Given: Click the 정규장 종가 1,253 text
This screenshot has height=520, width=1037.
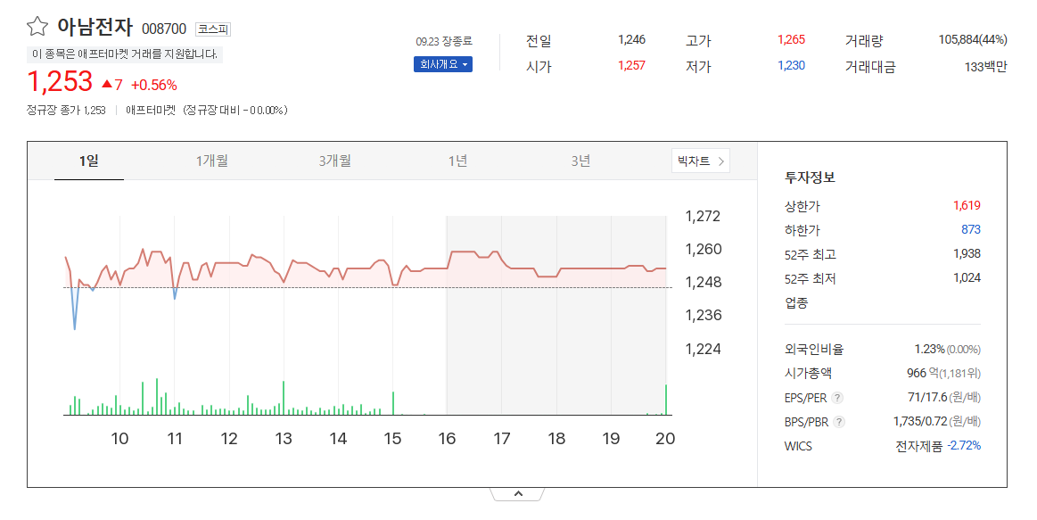Looking at the screenshot, I should (66, 110).
